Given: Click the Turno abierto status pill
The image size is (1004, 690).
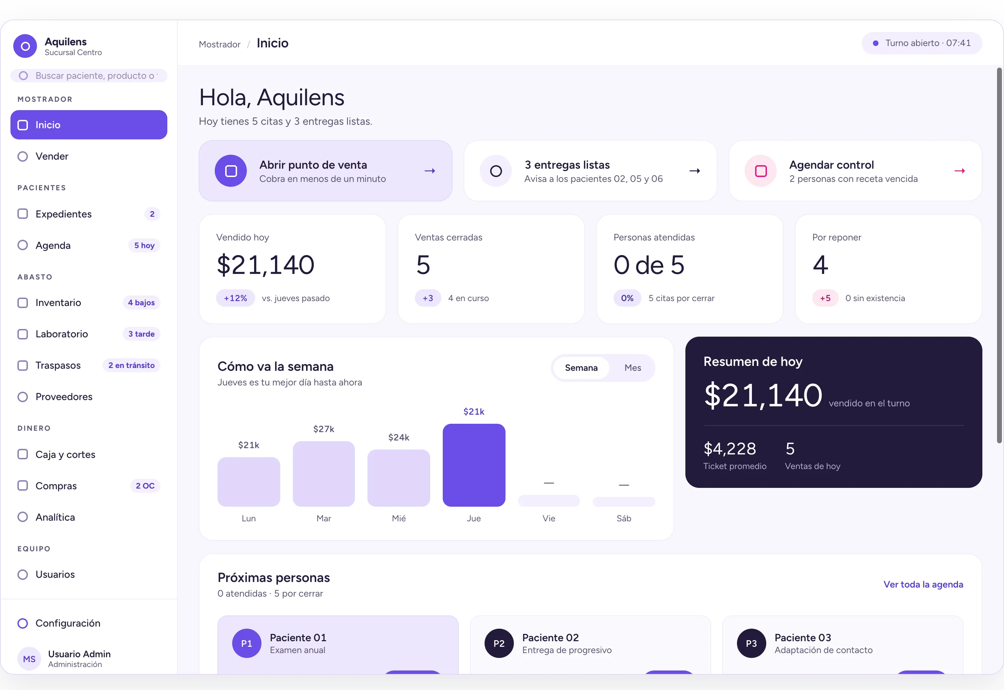Looking at the screenshot, I should [922, 43].
